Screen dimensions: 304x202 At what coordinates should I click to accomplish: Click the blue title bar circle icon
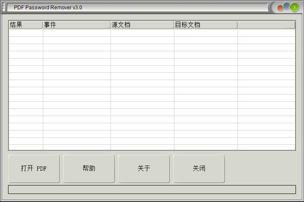[x=287, y=6]
